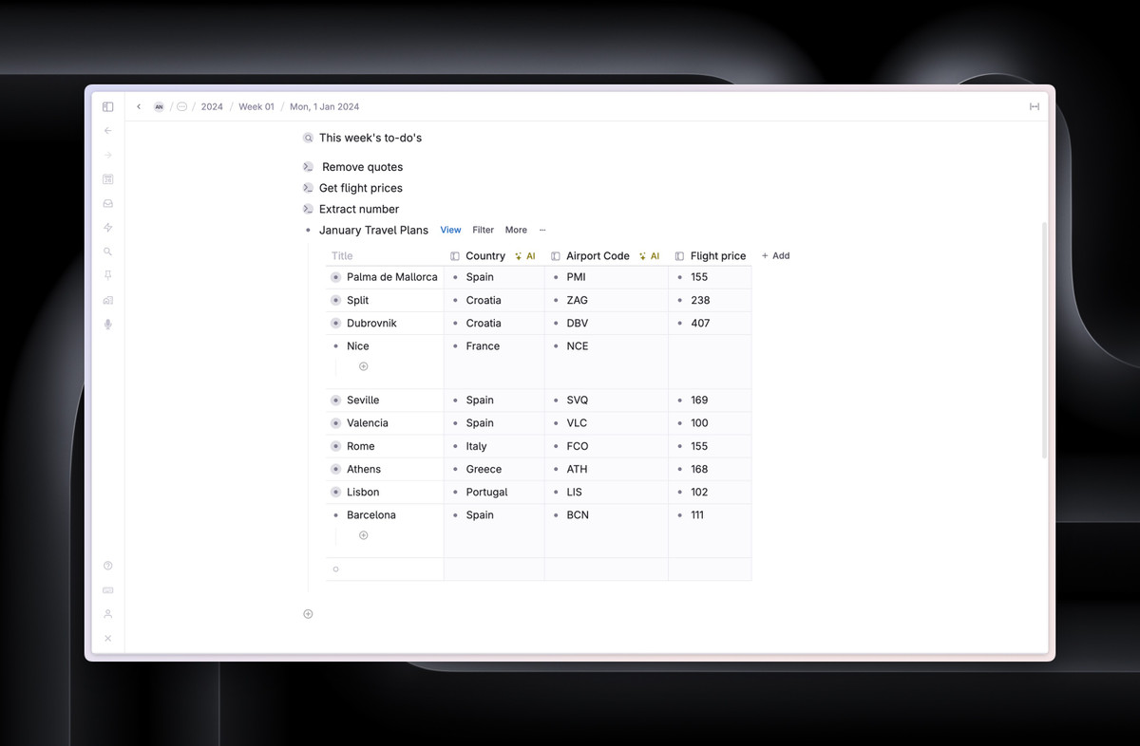Open the user account icon in sidebar
The width and height of the screenshot is (1140, 746).
point(108,614)
